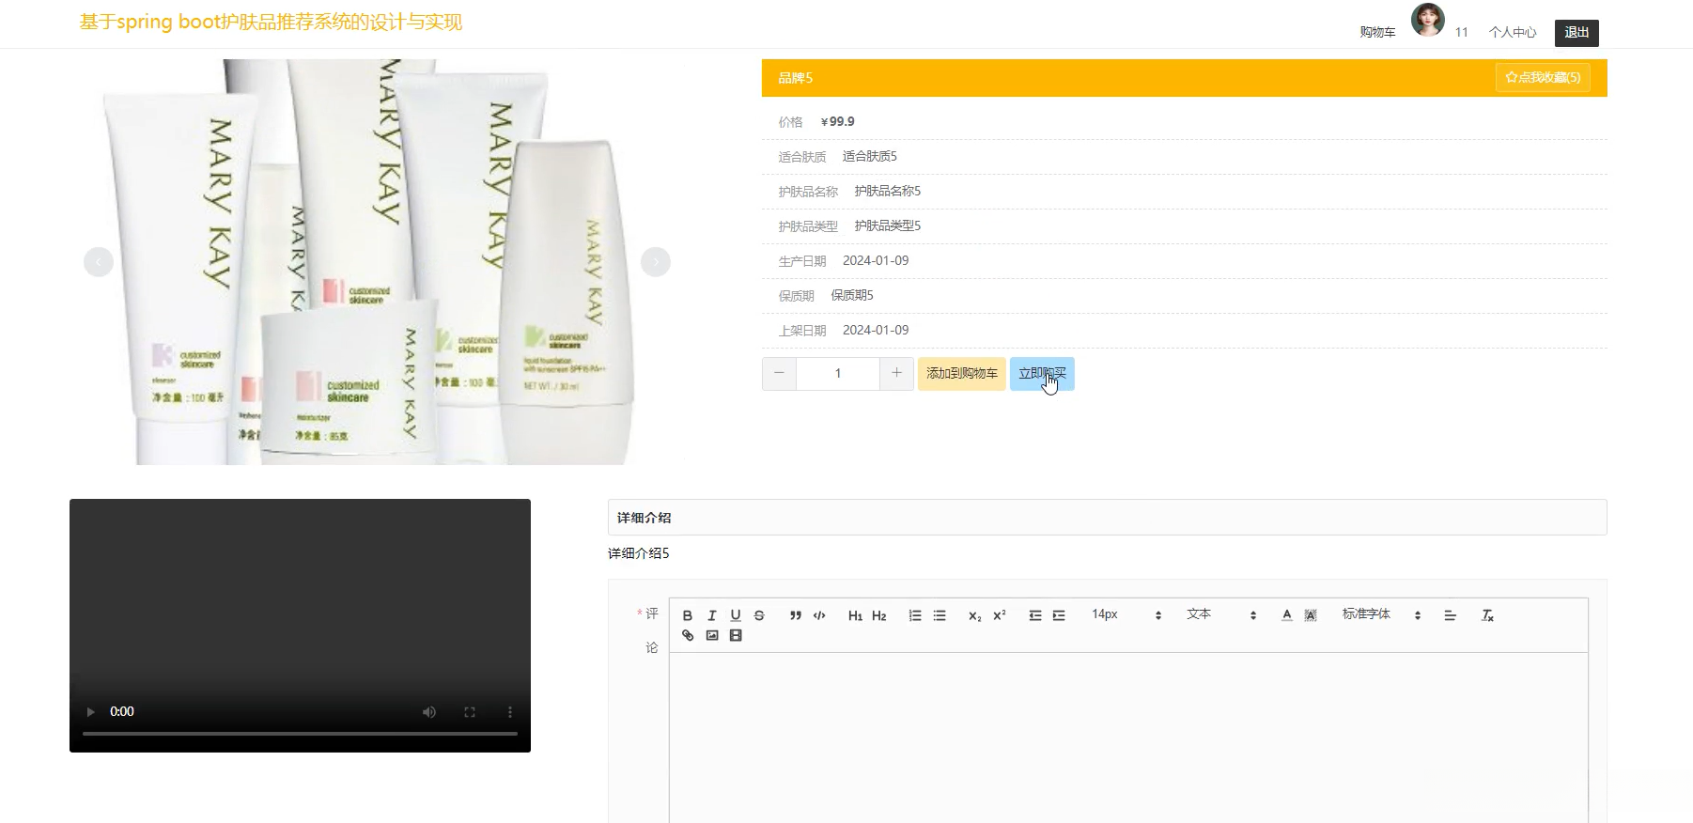Toggle bold formatting in comment editor
The image size is (1693, 823).
[x=687, y=615]
